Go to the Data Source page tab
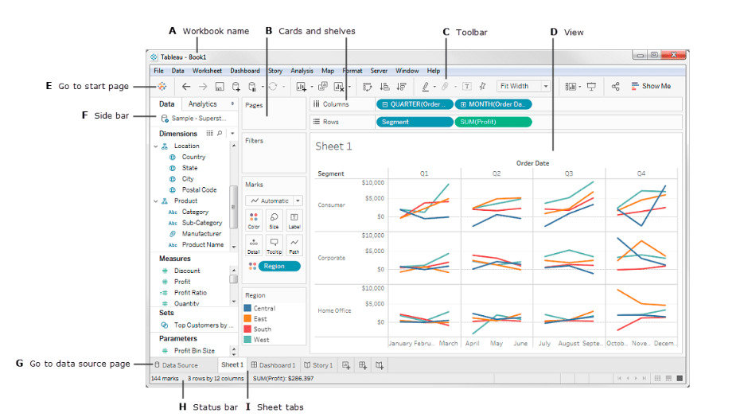 pyautogui.click(x=176, y=365)
